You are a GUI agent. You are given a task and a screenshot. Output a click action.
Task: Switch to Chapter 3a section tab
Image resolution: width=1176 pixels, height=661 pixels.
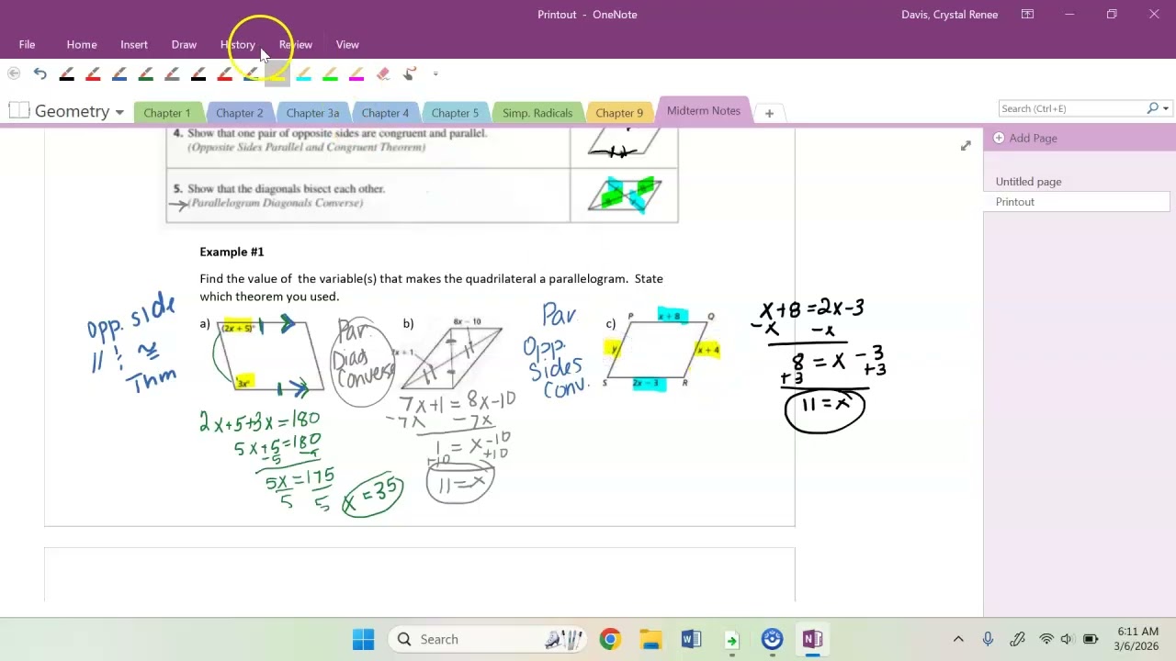coord(312,113)
